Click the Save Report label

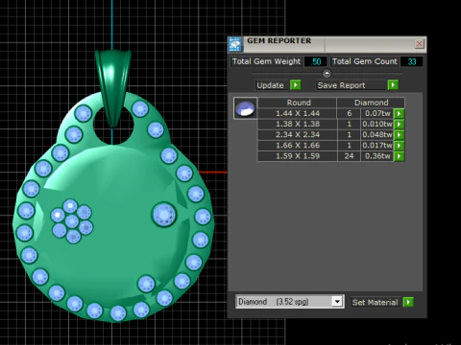(x=341, y=85)
